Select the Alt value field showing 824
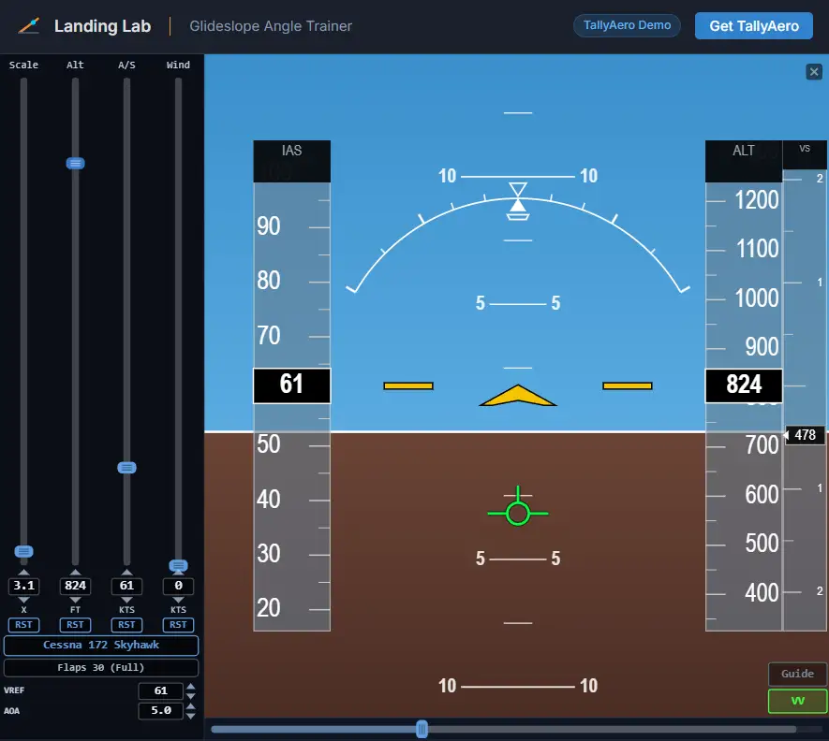The height and width of the screenshot is (741, 829). [x=75, y=586]
